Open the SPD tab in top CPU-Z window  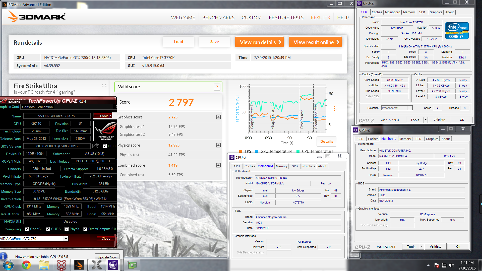tap(422, 12)
